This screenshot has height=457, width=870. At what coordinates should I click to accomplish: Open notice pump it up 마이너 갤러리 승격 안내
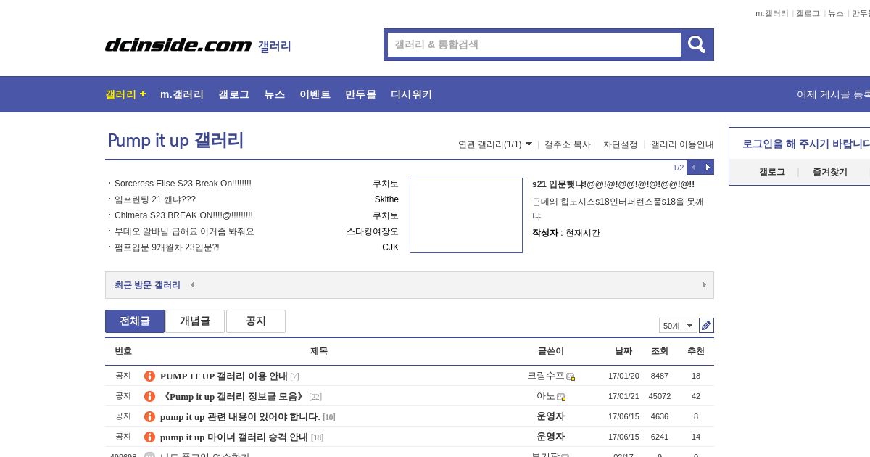(x=234, y=437)
